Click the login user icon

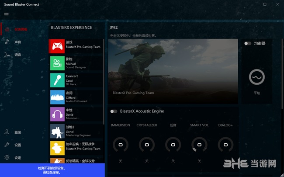(x=7, y=132)
